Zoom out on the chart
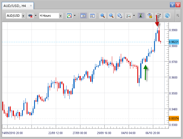 tap(111, 16)
